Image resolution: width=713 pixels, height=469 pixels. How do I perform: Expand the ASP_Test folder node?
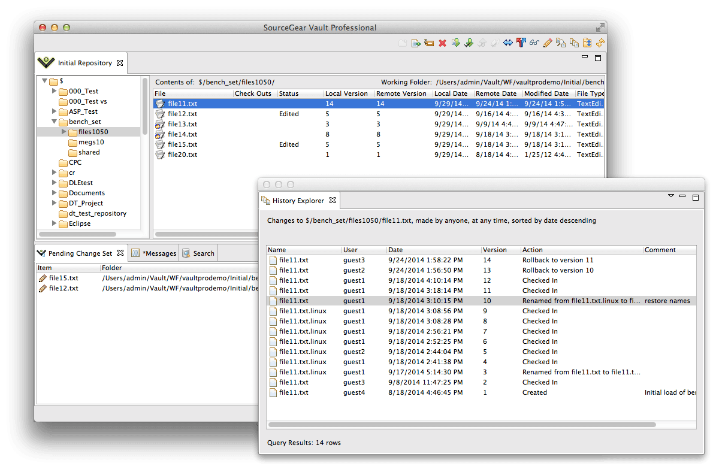[54, 111]
